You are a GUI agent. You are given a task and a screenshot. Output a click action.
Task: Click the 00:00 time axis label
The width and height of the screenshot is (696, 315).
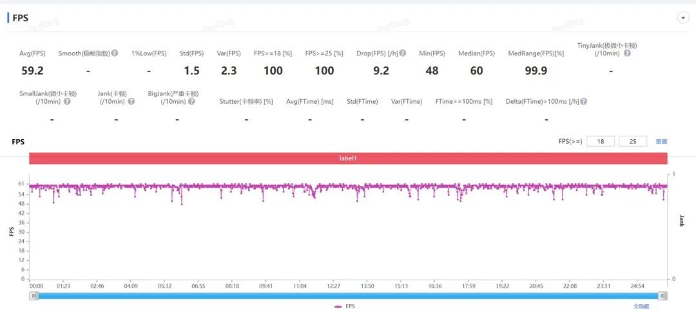[36, 286]
